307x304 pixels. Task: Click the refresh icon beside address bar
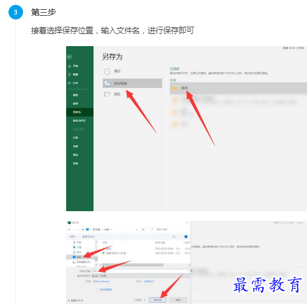click(143, 229)
